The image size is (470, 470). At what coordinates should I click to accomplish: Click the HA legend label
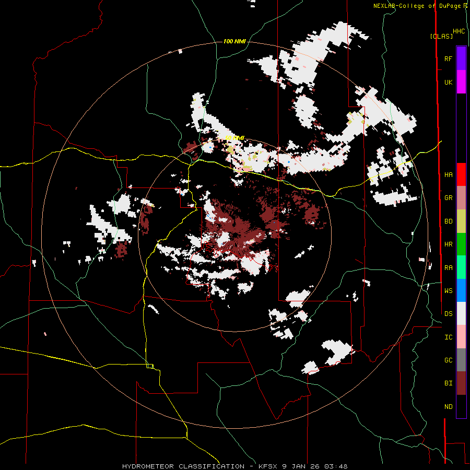449,174
